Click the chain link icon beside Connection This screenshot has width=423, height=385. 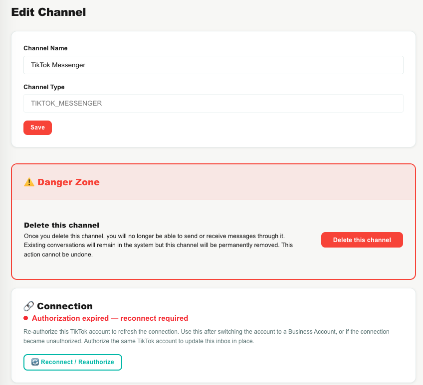click(x=28, y=306)
